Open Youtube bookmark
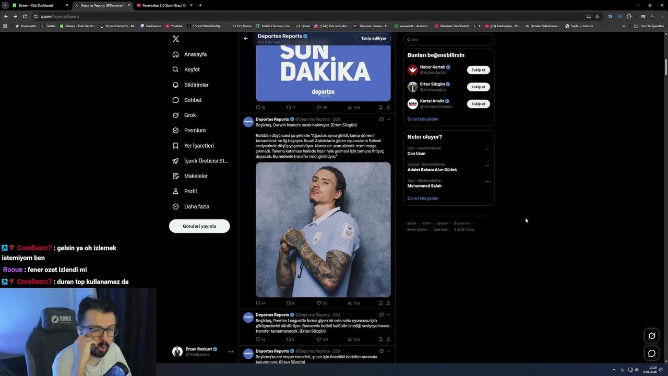Image resolution: width=668 pixels, height=376 pixels. tap(174, 26)
